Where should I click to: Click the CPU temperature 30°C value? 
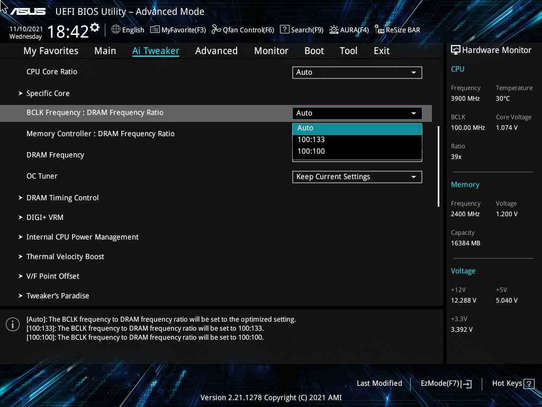(x=503, y=99)
